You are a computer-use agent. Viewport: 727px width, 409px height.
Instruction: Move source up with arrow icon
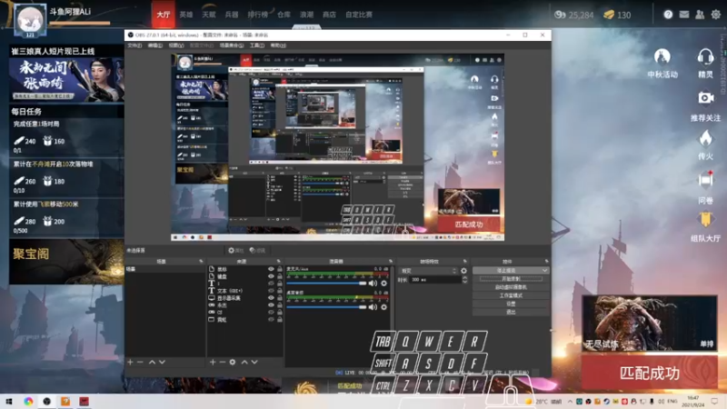(244, 362)
